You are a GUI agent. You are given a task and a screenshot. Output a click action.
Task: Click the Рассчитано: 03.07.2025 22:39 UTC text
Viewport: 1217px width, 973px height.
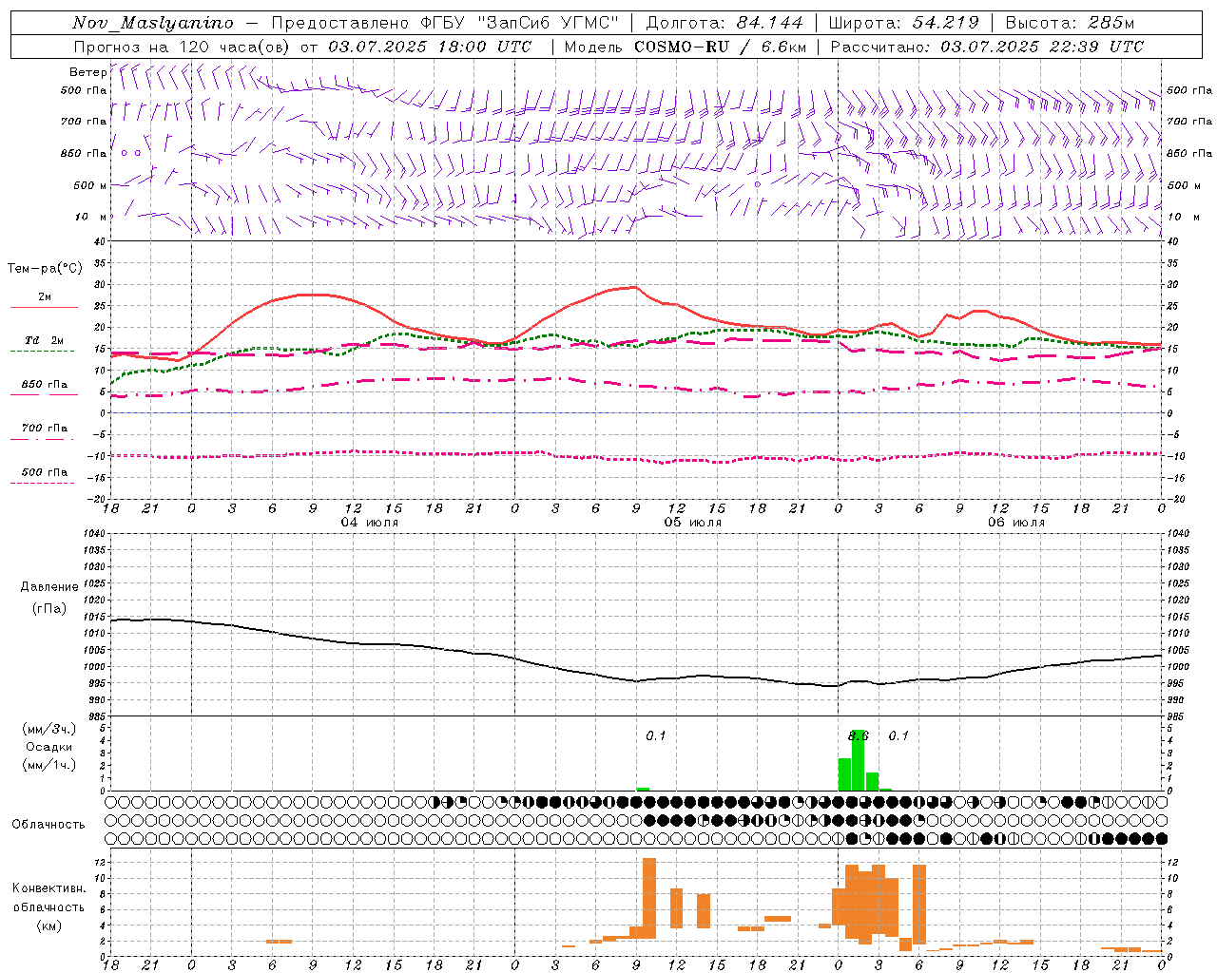click(x=987, y=47)
